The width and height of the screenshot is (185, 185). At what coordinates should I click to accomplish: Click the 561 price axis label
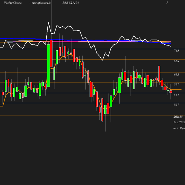pos(176,95)
